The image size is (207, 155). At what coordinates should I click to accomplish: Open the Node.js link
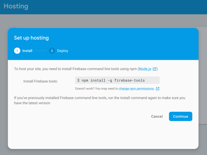pyautogui.click(x=145, y=69)
